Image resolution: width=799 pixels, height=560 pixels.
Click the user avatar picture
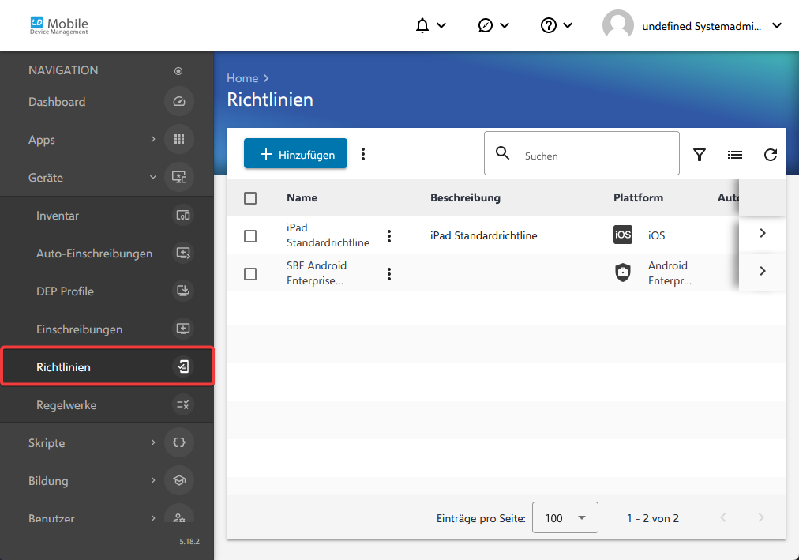[x=617, y=25]
